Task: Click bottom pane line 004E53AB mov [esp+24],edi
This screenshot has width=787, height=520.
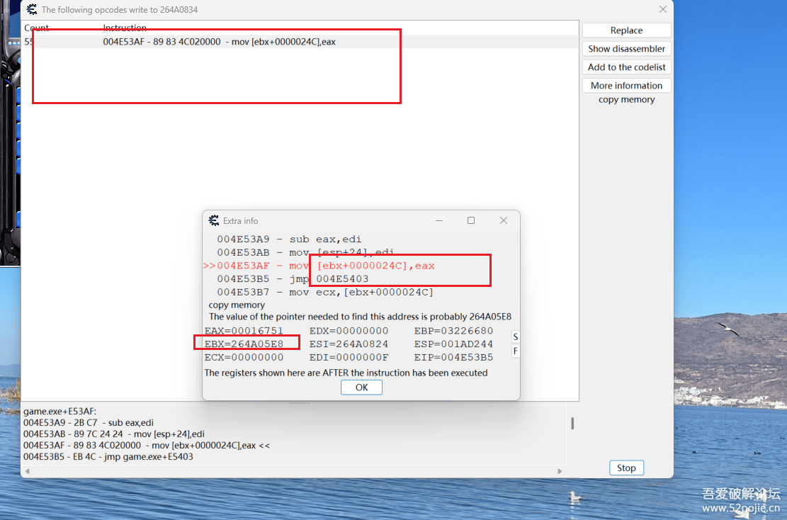Action: pyautogui.click(x=114, y=434)
